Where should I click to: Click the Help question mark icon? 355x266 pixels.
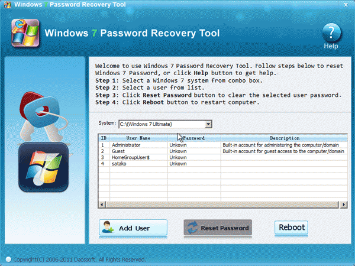click(x=331, y=33)
